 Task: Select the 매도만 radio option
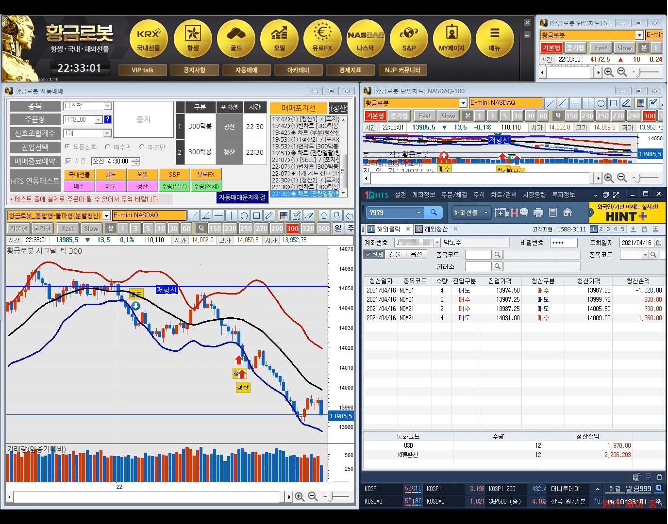142,147
